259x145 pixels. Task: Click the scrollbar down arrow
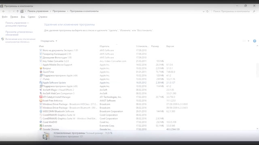[x=257, y=129]
